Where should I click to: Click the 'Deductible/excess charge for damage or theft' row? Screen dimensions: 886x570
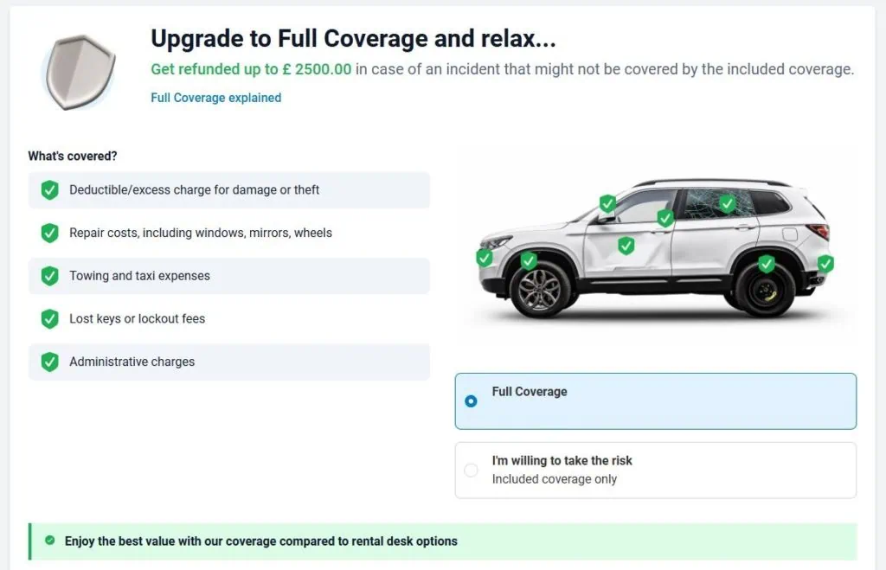(x=228, y=189)
